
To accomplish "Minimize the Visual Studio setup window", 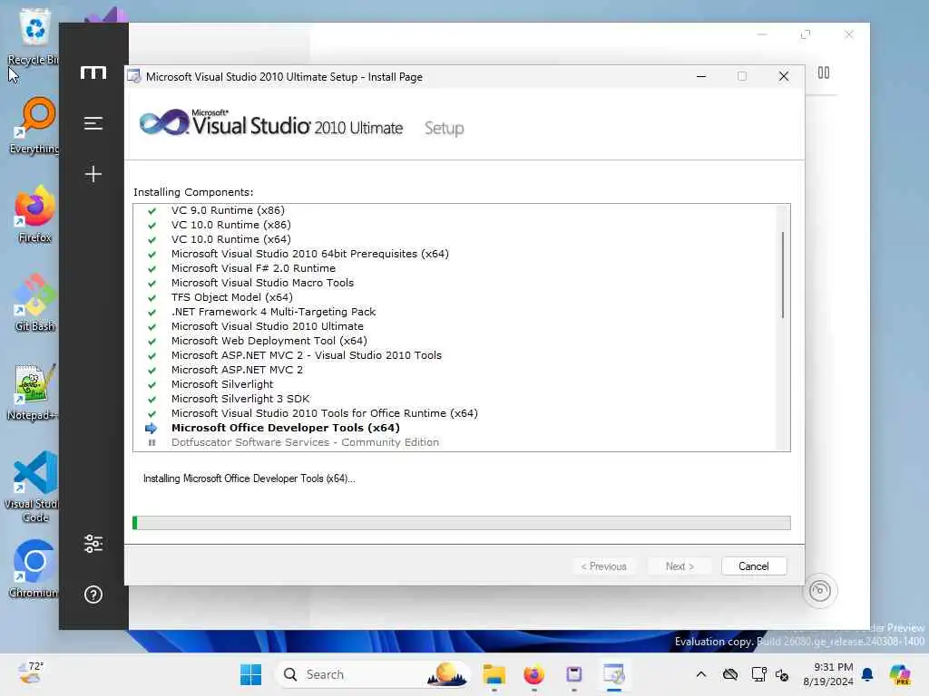I will [701, 77].
